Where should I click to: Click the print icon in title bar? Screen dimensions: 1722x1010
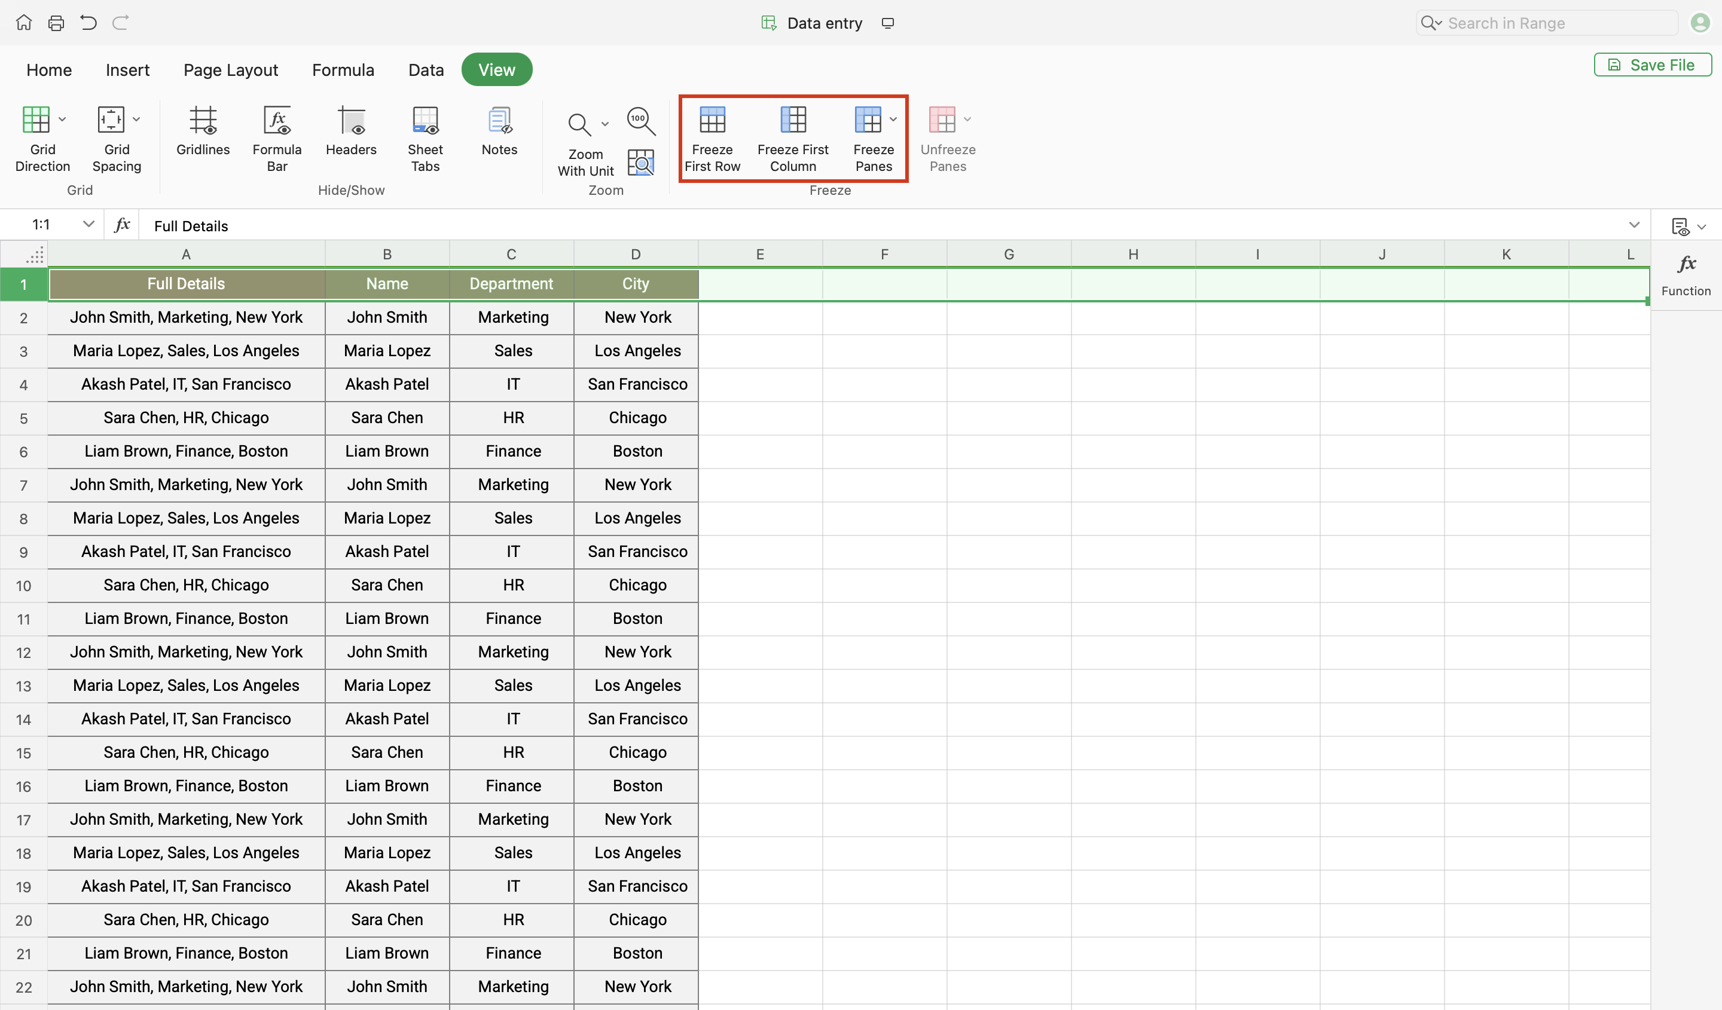(x=56, y=23)
